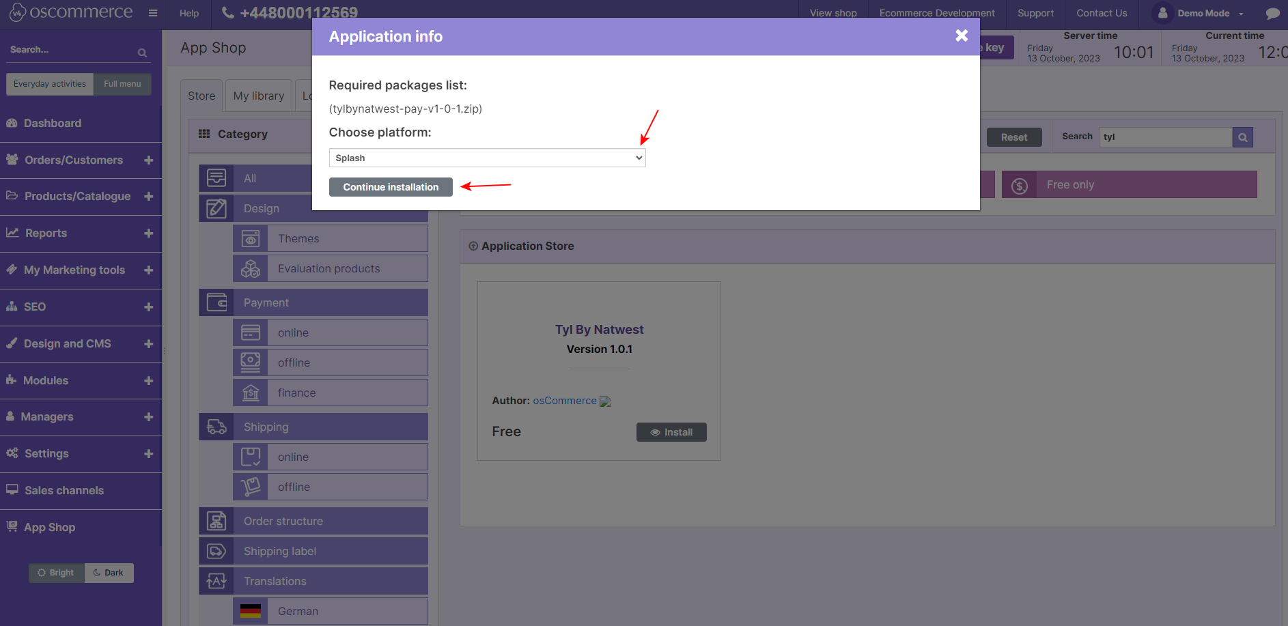Switch to Bright theme mode
Image resolution: width=1288 pixels, height=626 pixels.
pos(56,573)
